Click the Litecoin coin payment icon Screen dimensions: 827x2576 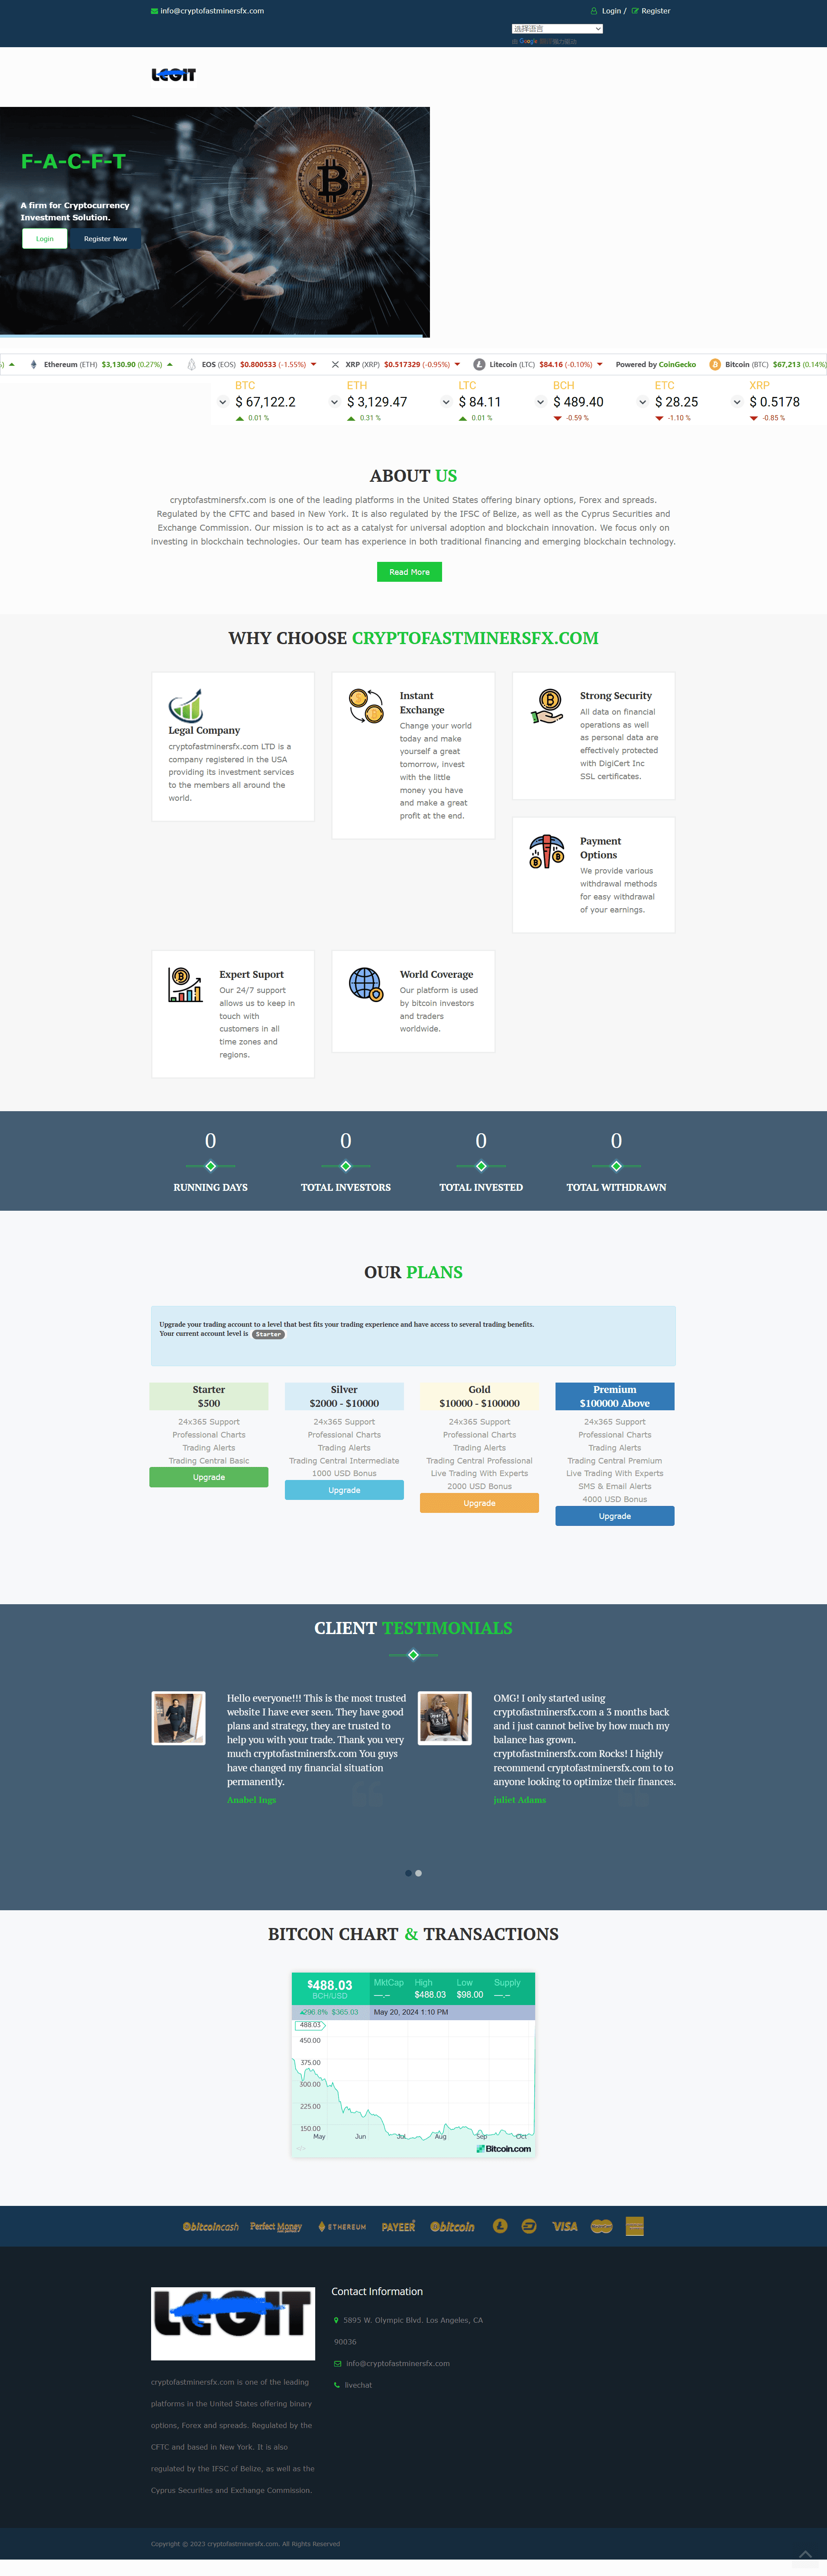point(500,2226)
